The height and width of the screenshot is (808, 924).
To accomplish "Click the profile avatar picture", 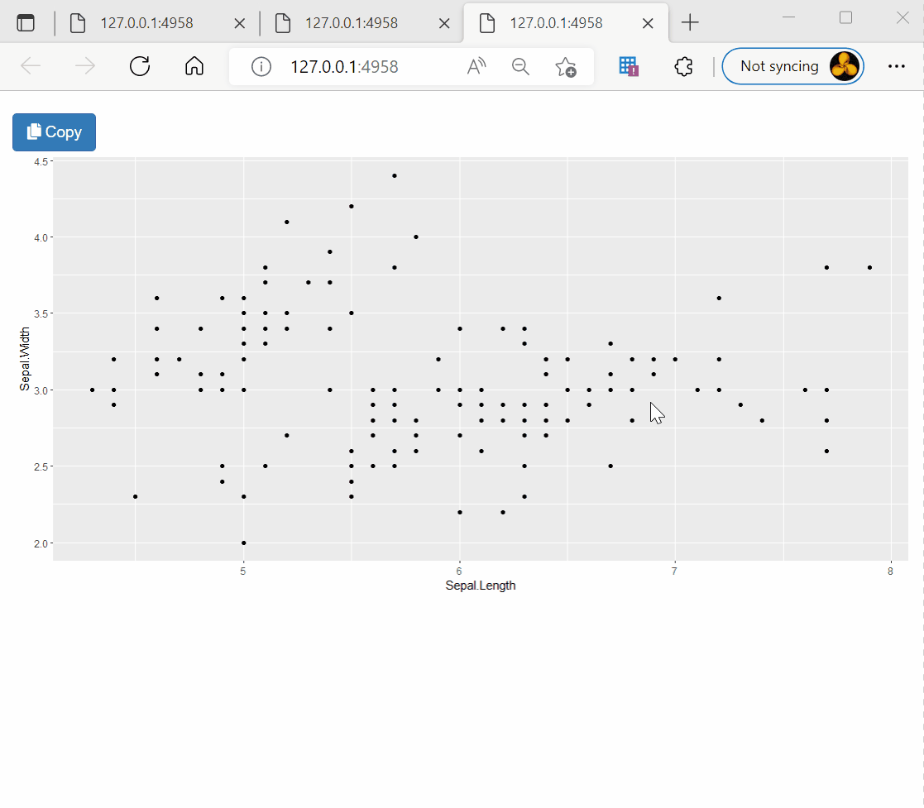I will tap(844, 65).
